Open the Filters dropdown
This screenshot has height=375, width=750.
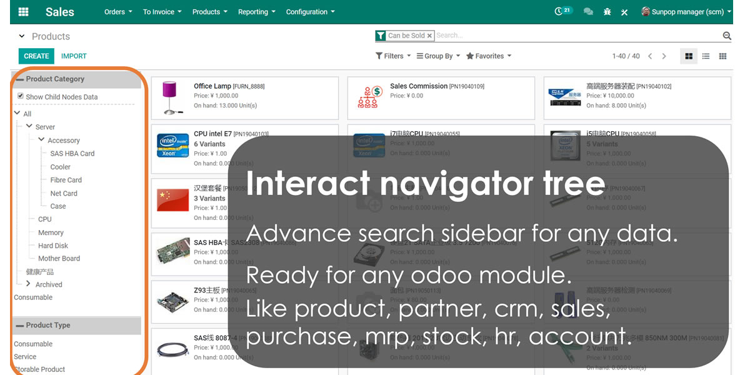393,56
